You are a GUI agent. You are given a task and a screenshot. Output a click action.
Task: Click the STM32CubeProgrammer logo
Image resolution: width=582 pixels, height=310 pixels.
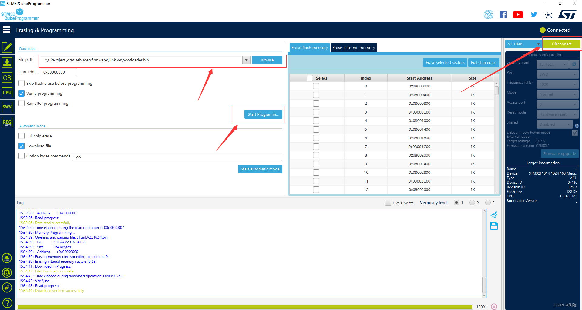point(20,15)
